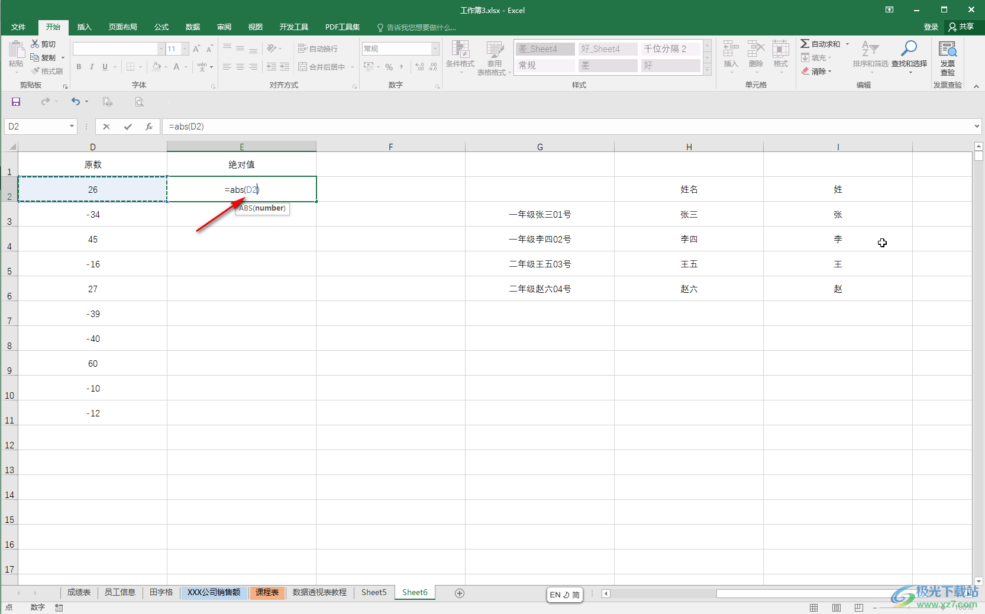This screenshot has width=985, height=614.
Task: Toggle center horizontal alignment
Action: 240,67
